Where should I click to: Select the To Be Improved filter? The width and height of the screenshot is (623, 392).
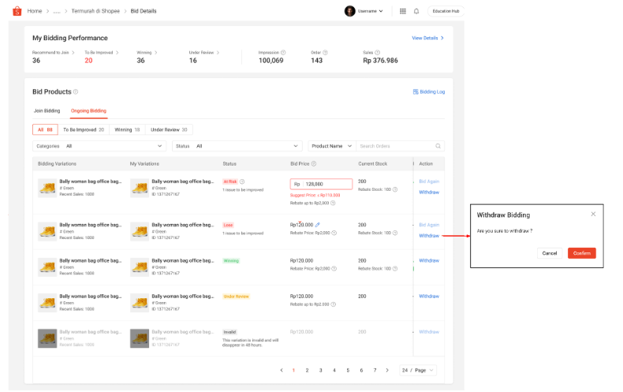84,129
